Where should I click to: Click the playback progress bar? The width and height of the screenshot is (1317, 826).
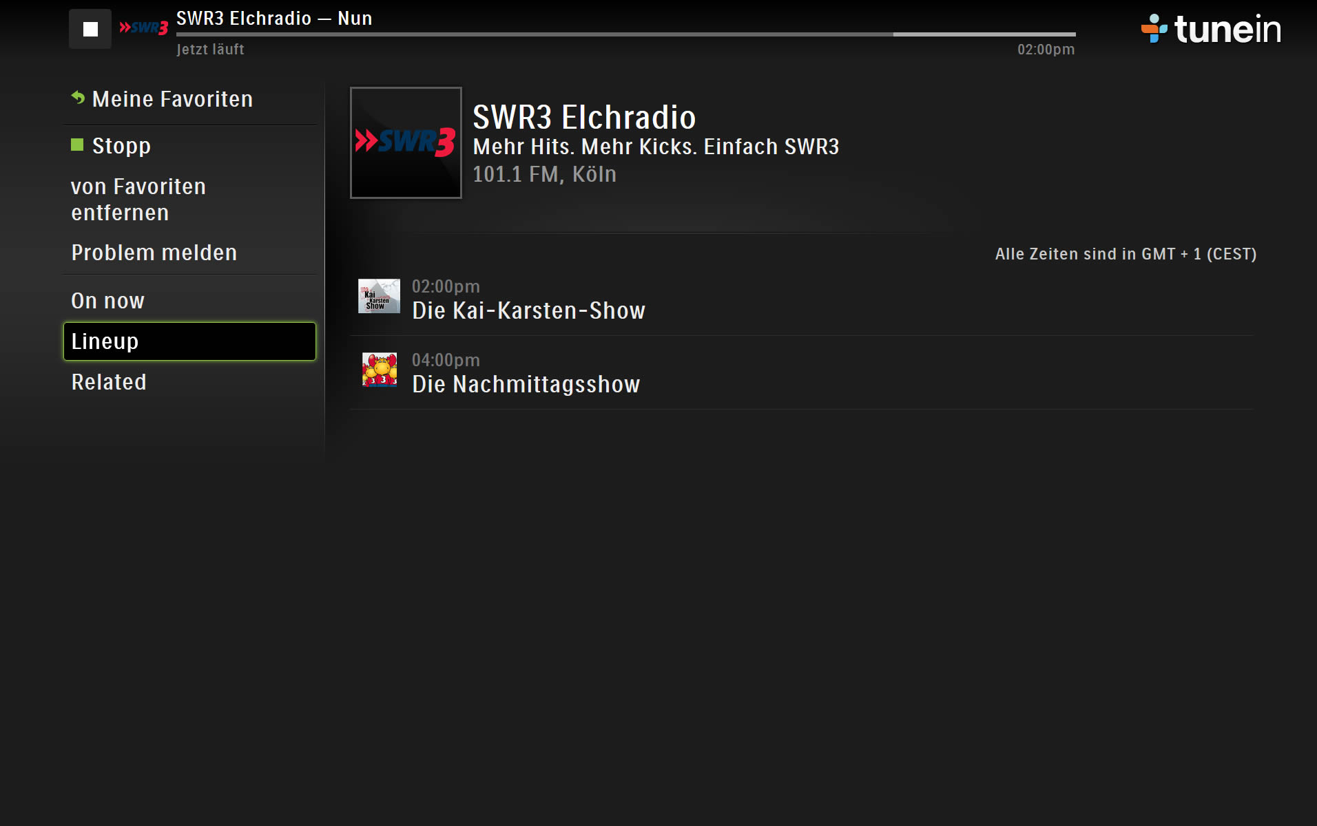coord(625,34)
